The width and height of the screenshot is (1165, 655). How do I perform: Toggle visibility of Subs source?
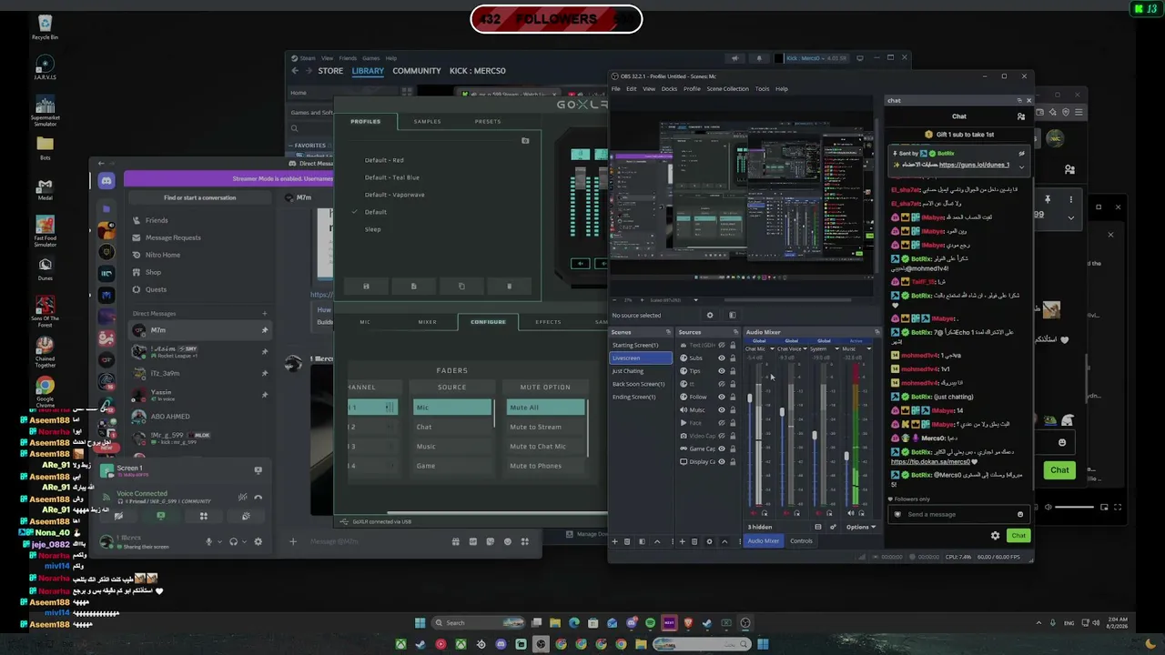pos(722,358)
